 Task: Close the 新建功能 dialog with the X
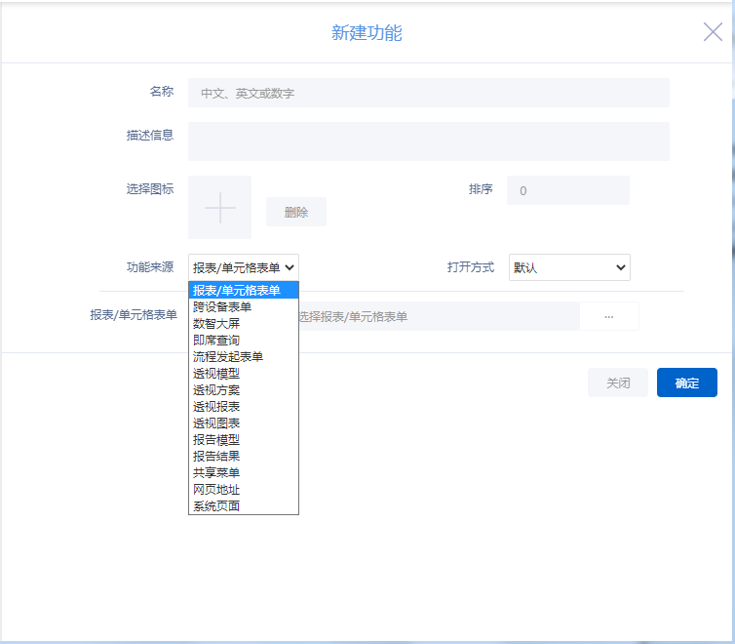[x=713, y=32]
